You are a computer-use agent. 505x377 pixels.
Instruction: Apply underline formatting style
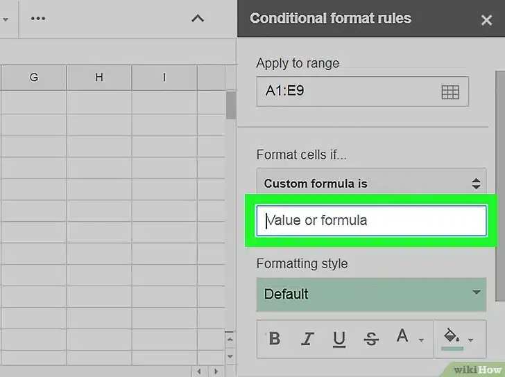pos(339,338)
